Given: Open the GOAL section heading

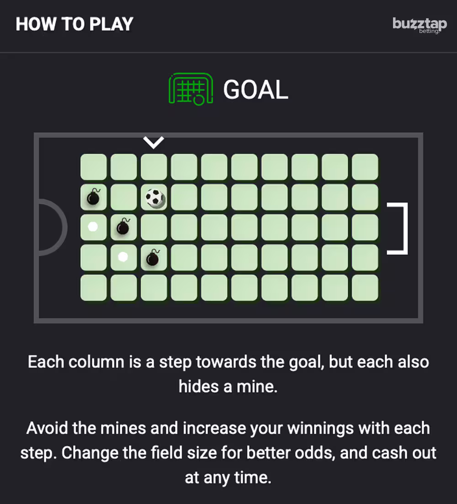Looking at the screenshot, I should tap(256, 89).
